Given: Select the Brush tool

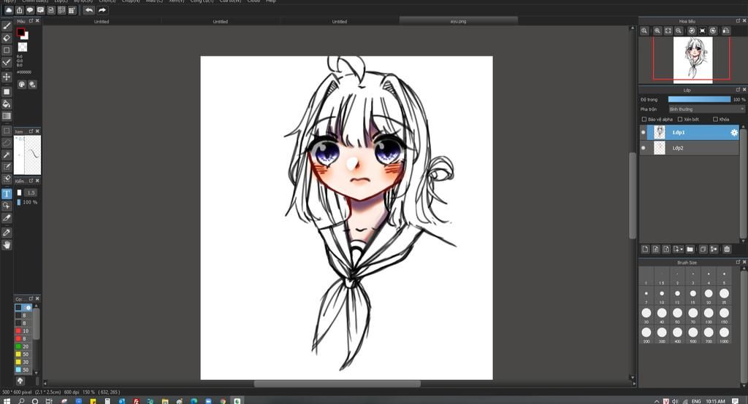Looking at the screenshot, I should coord(7,26).
